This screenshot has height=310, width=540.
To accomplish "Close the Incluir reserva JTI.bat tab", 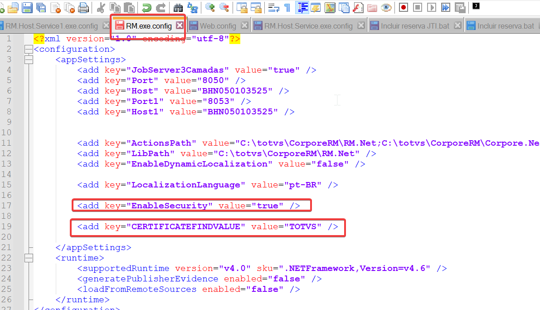I will 457,25.
